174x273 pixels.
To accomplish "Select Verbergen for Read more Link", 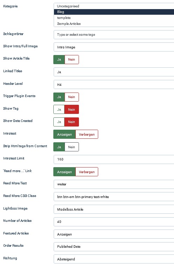I will (x=87, y=172).
